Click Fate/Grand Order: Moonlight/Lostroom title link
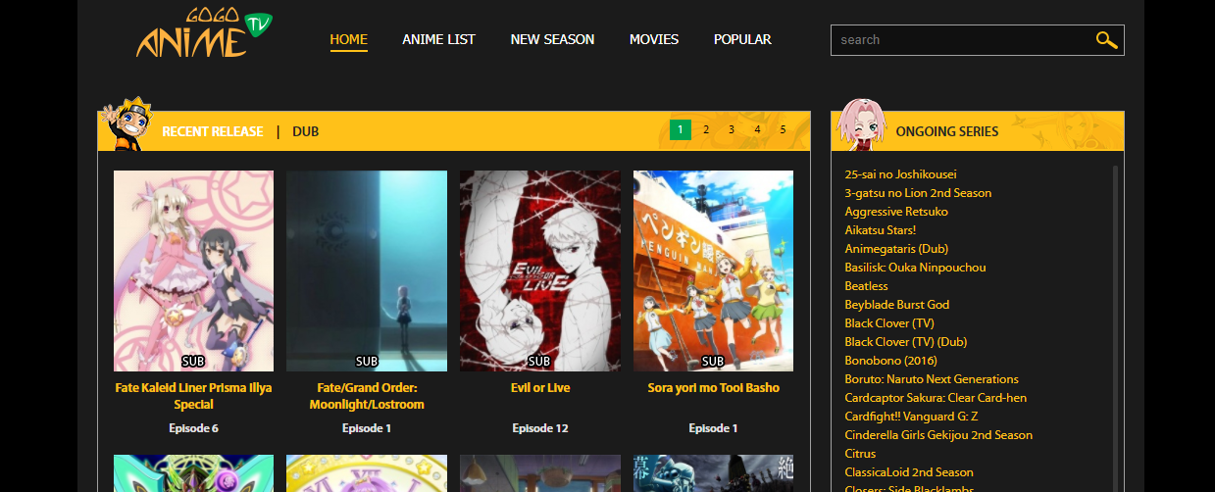 click(367, 396)
